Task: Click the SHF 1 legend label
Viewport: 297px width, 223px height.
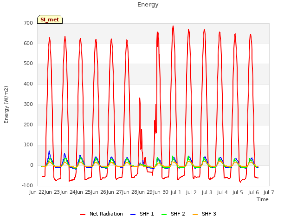Action: [147, 214]
